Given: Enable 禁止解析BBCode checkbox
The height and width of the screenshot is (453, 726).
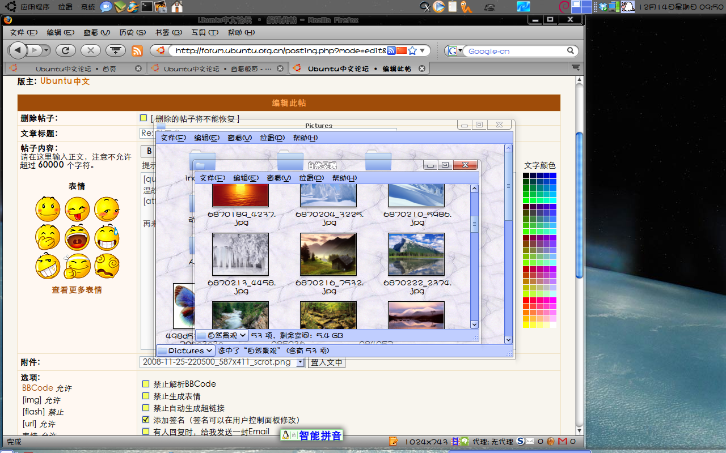Looking at the screenshot, I should coord(146,384).
